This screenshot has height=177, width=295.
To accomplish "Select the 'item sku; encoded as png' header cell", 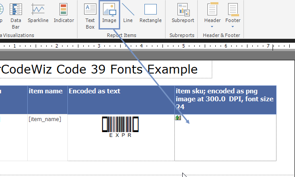I will (225, 100).
